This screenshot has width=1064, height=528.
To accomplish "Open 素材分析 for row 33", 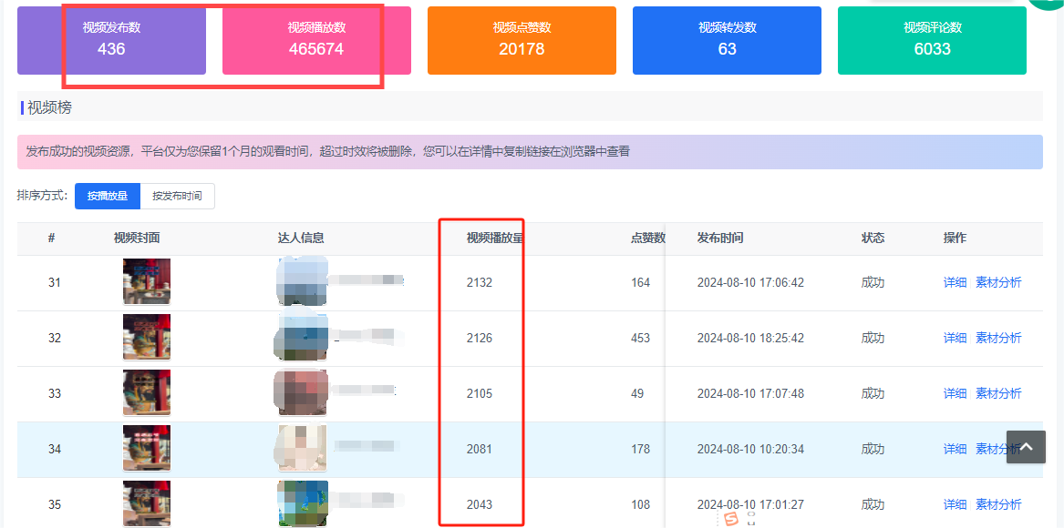I will pyautogui.click(x=998, y=393).
